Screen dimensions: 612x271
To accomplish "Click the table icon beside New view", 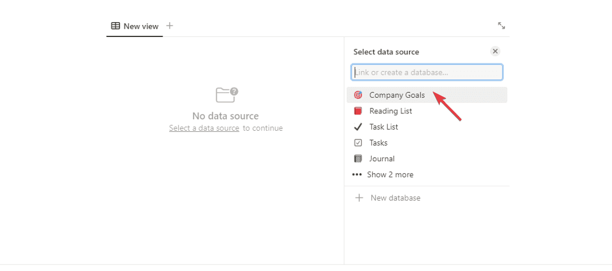I will click(x=115, y=26).
